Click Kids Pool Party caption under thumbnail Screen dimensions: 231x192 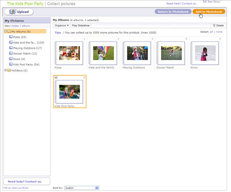point(65,106)
